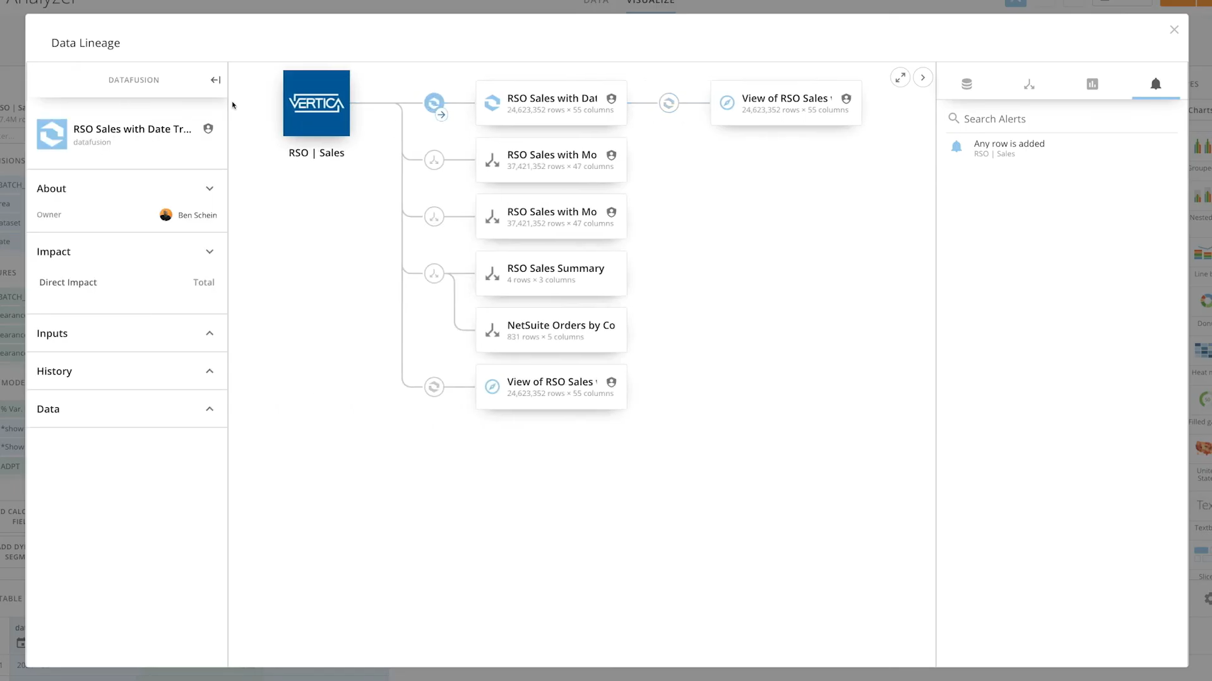The height and width of the screenshot is (681, 1212).
Task: Expand the About section
Action: [x=210, y=188]
